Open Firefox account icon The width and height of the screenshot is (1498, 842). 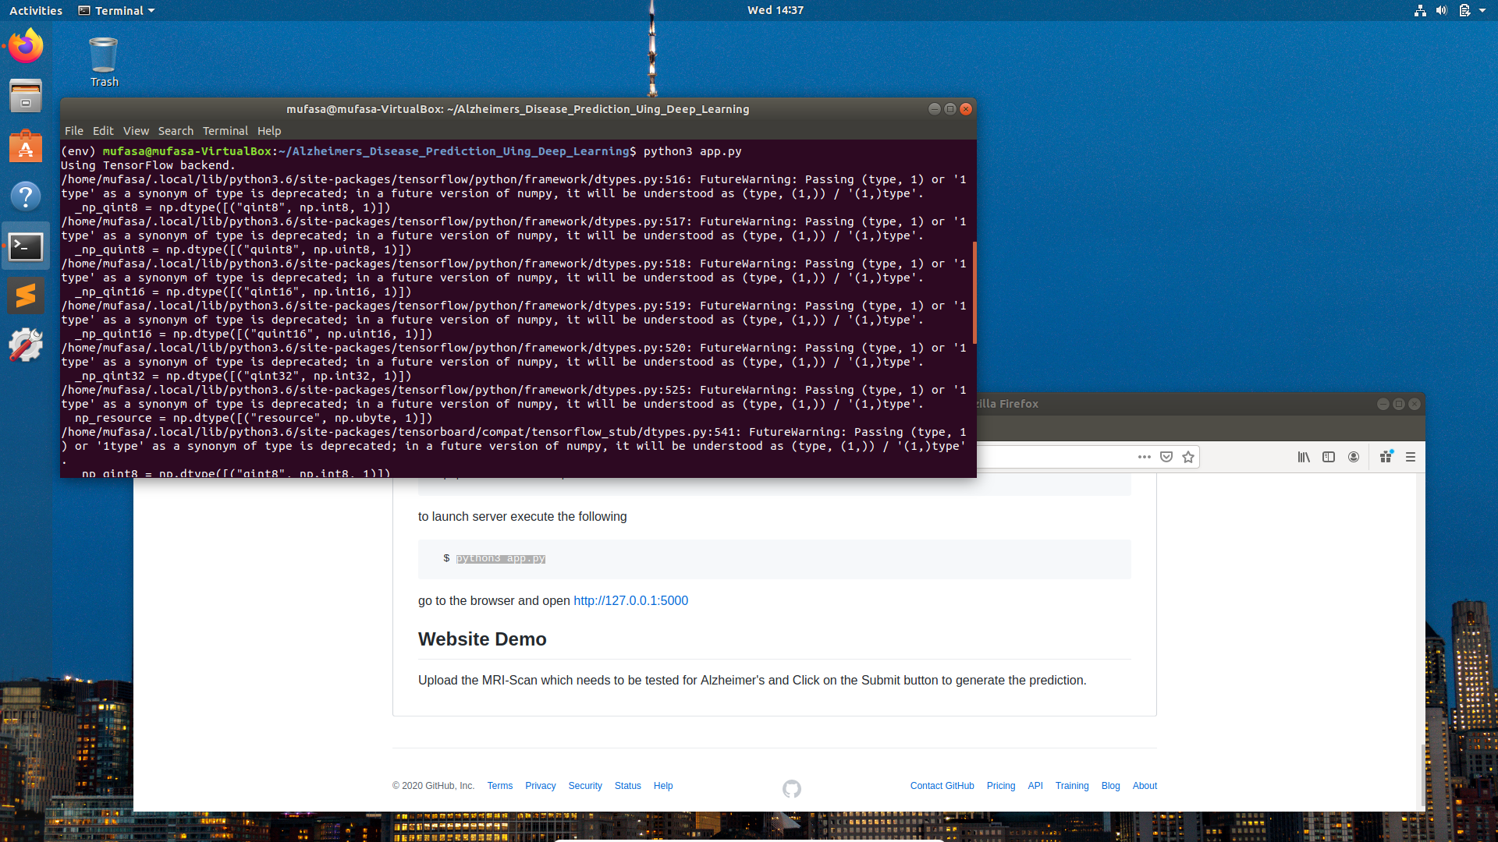(1354, 457)
